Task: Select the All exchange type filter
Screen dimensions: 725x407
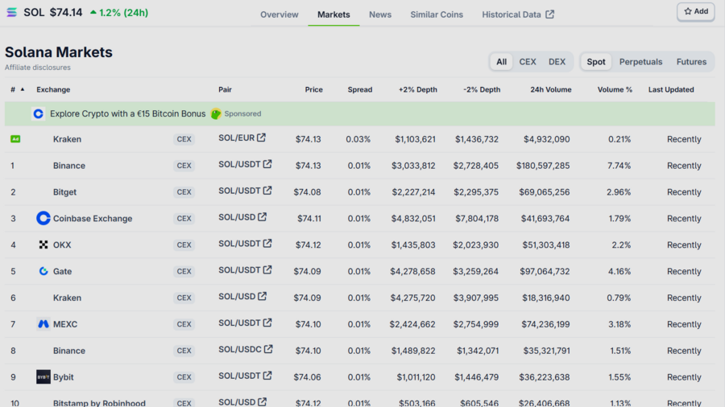Action: (501, 62)
